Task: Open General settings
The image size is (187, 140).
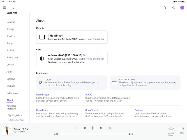Action: tap(11, 22)
